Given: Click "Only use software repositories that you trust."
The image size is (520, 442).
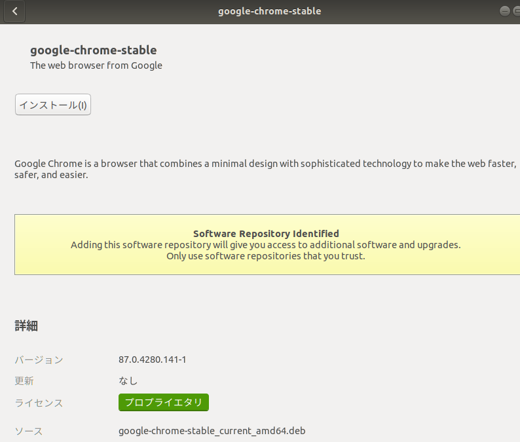Looking at the screenshot, I should [266, 256].
